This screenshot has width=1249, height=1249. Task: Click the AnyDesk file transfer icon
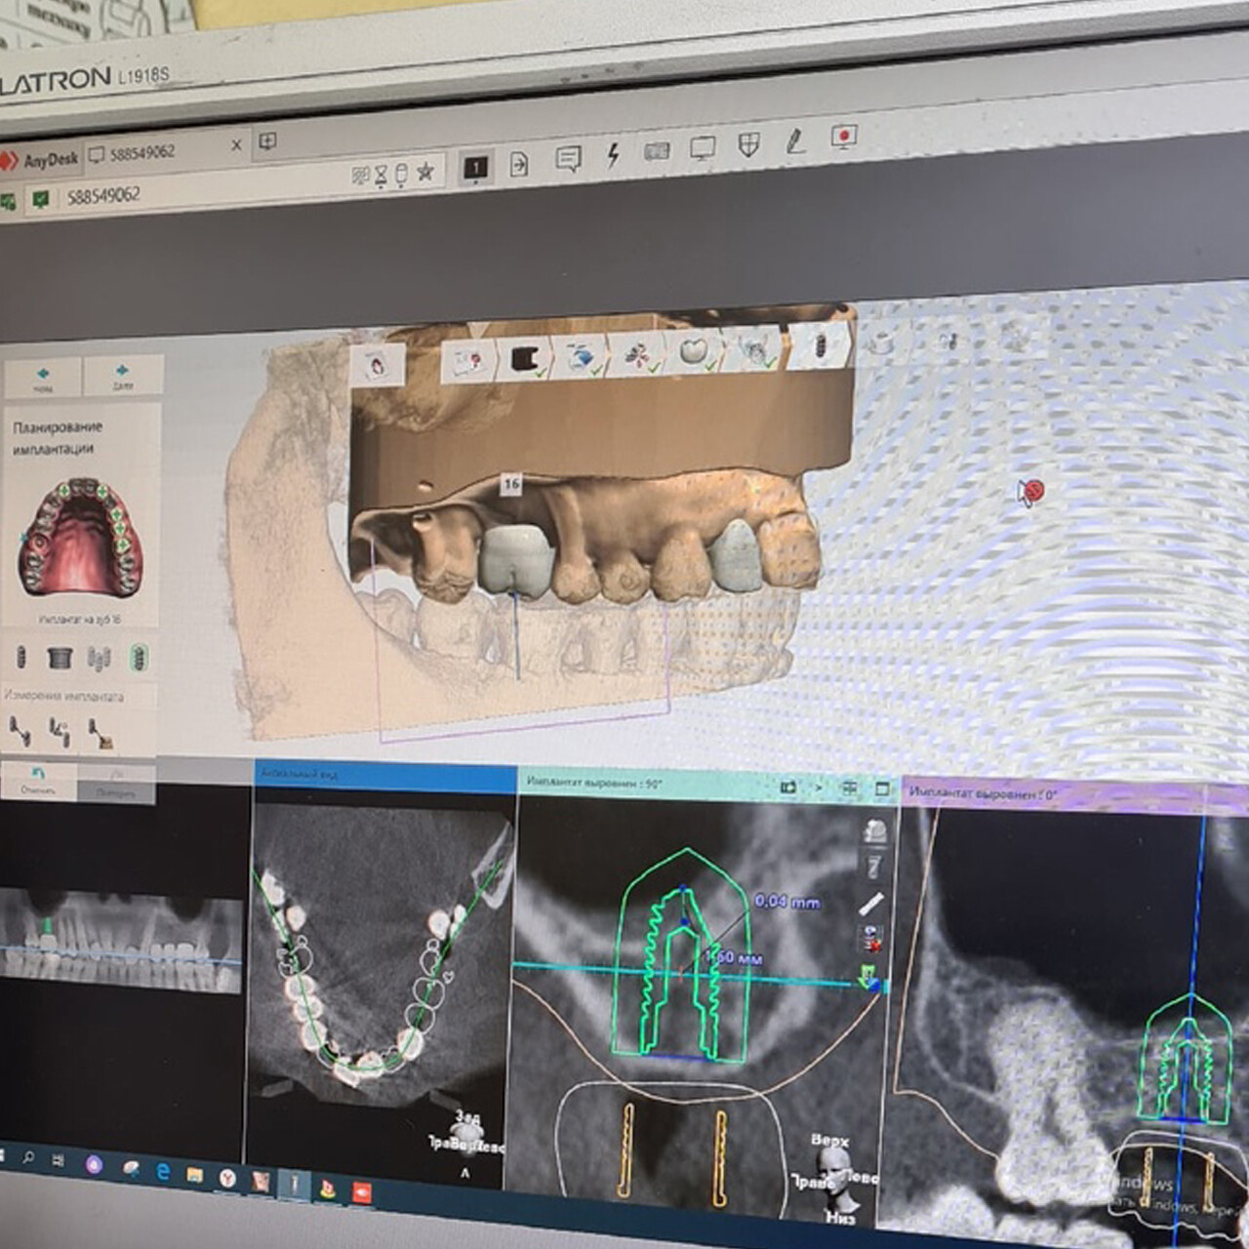coord(519,164)
